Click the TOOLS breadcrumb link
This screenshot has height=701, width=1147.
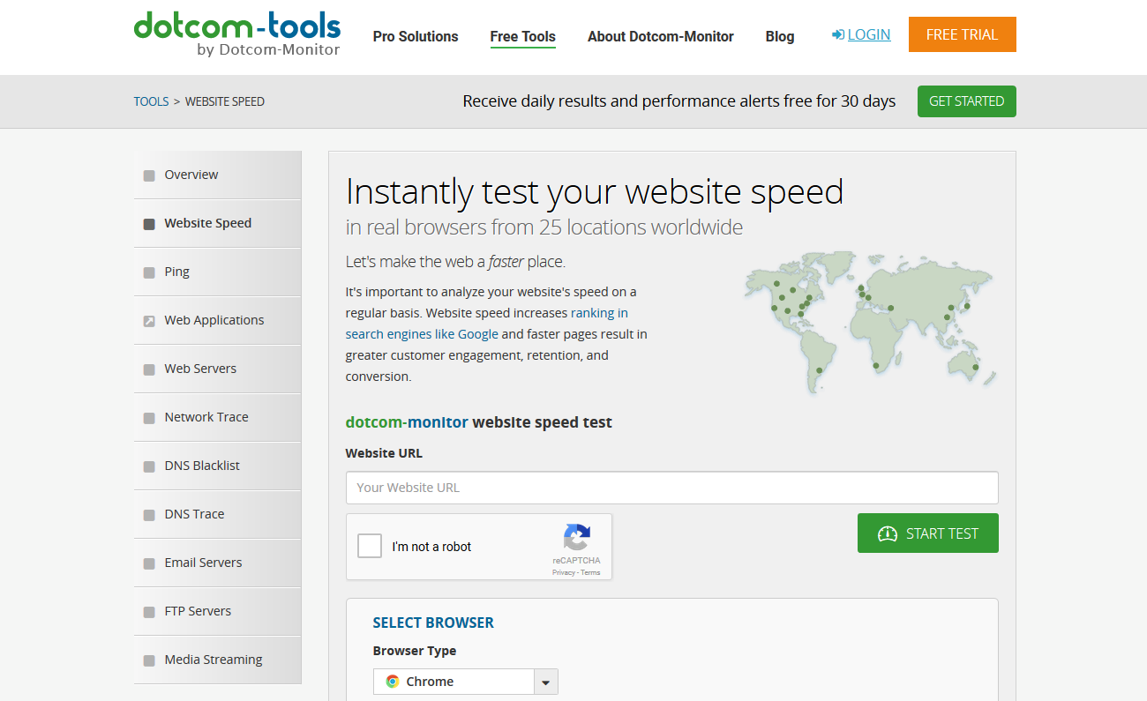(152, 101)
